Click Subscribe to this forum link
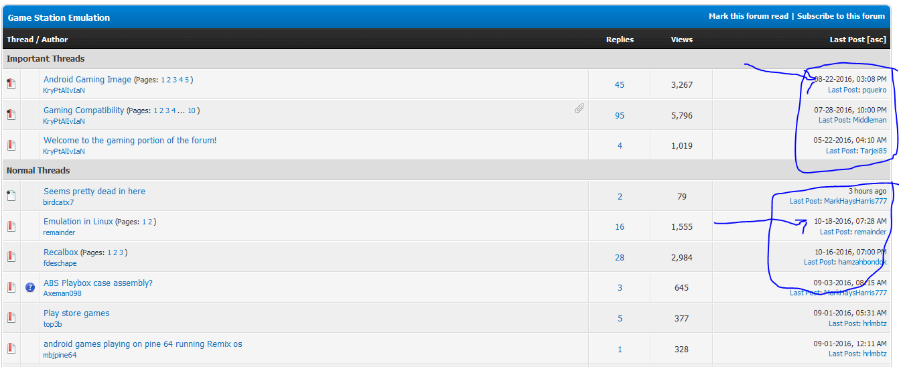 click(x=841, y=16)
